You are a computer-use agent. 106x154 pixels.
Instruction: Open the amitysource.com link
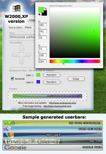click(62, 103)
